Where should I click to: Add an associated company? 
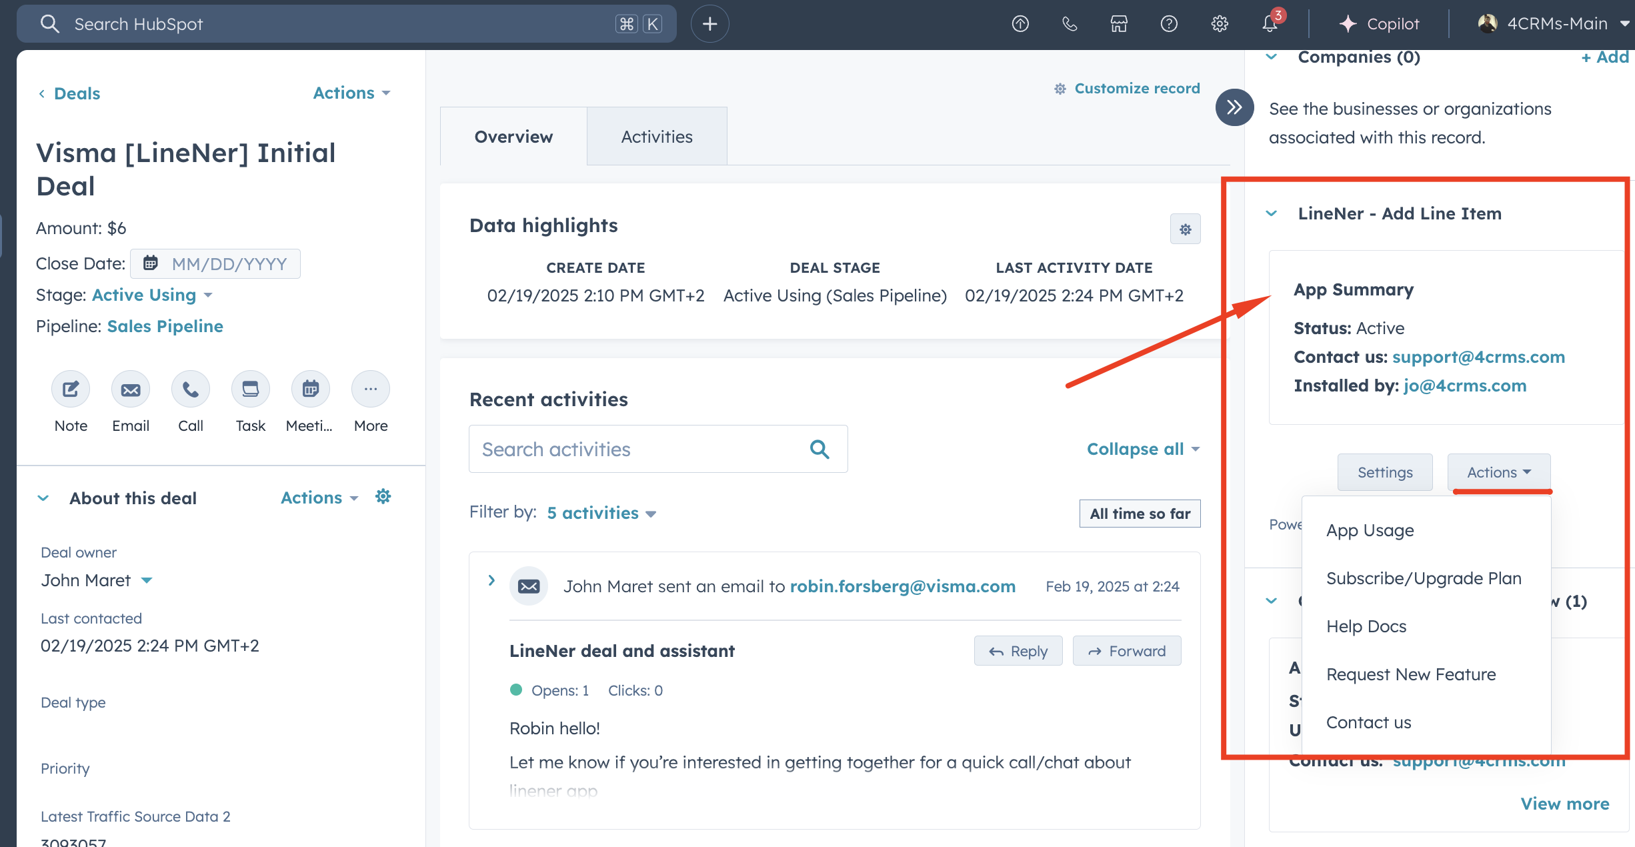[1604, 57]
